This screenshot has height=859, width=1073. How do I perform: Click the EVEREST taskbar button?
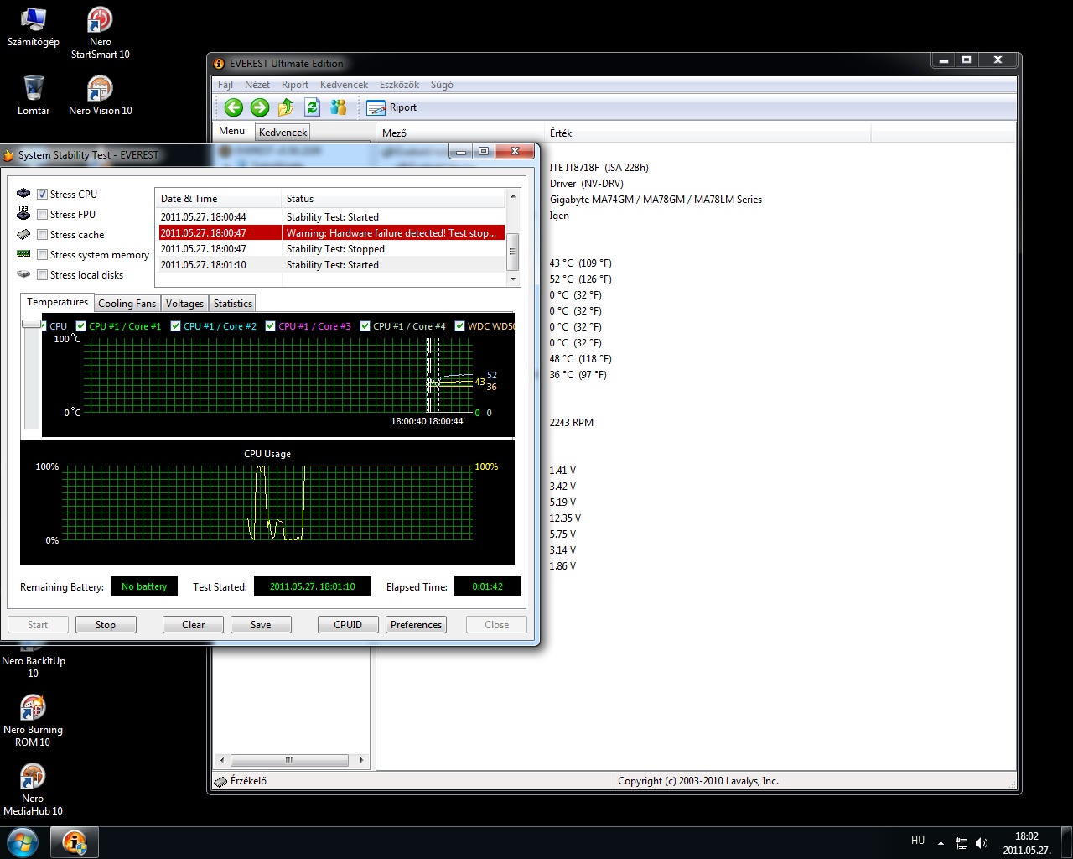(75, 842)
